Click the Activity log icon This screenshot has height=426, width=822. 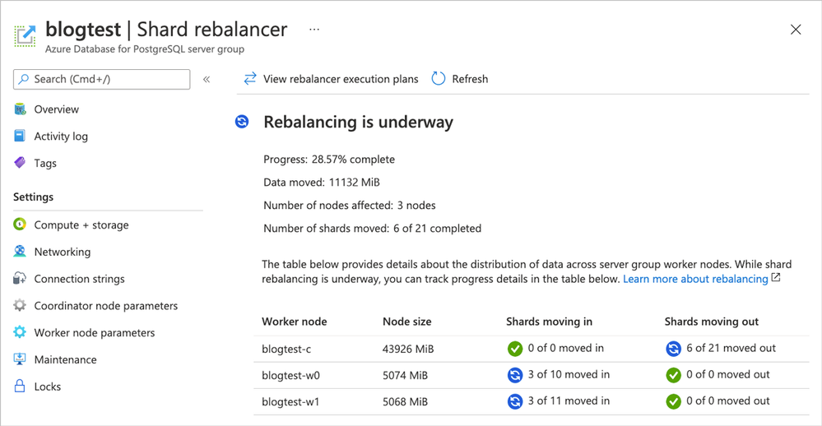coord(20,137)
